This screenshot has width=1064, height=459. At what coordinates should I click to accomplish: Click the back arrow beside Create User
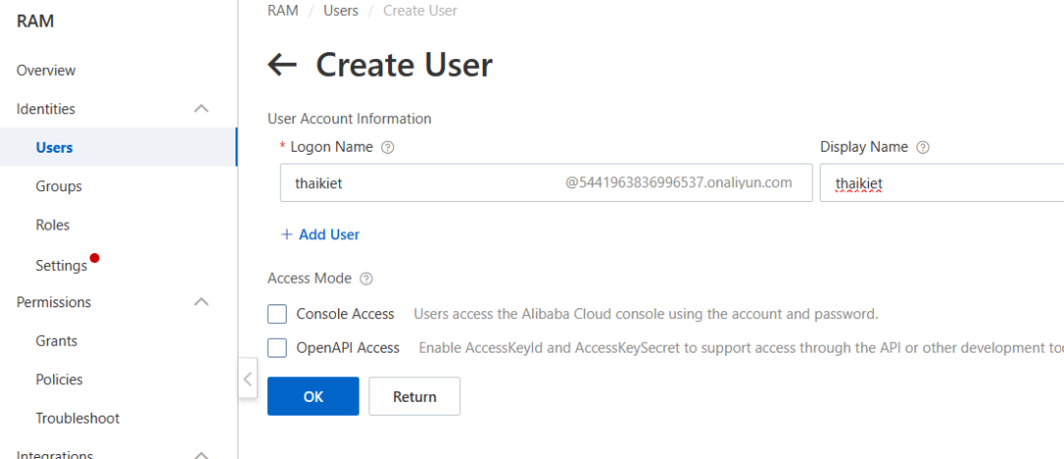283,65
